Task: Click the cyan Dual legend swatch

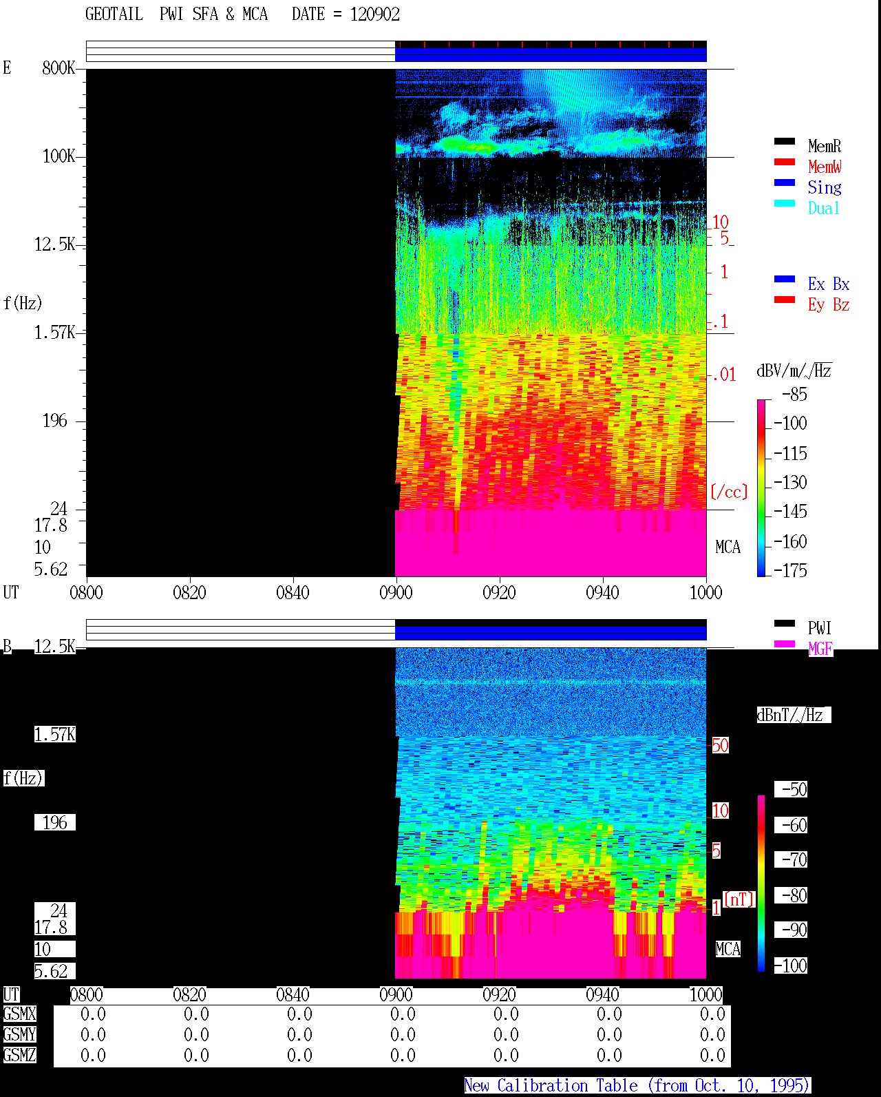Action: 785,204
